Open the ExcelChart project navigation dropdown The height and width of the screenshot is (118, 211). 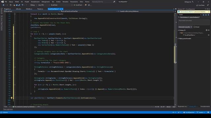[x=32, y=11]
